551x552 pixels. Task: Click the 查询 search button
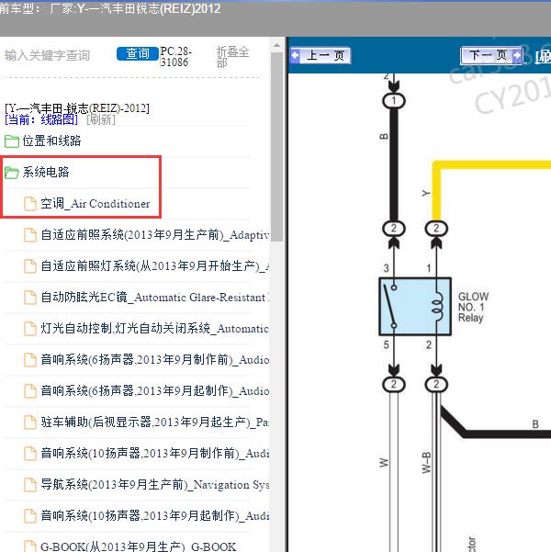[x=138, y=54]
